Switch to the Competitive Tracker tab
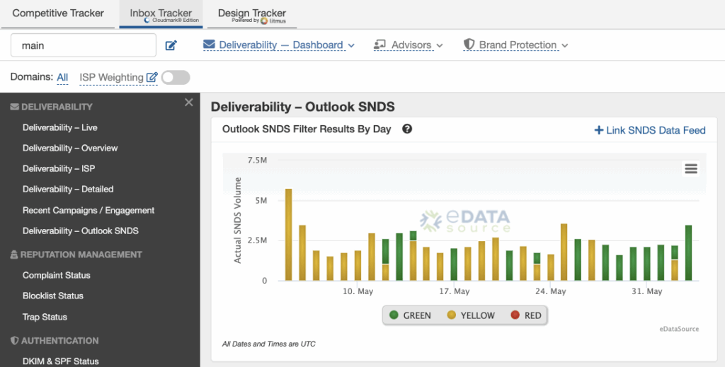725x367 pixels. 58,13
